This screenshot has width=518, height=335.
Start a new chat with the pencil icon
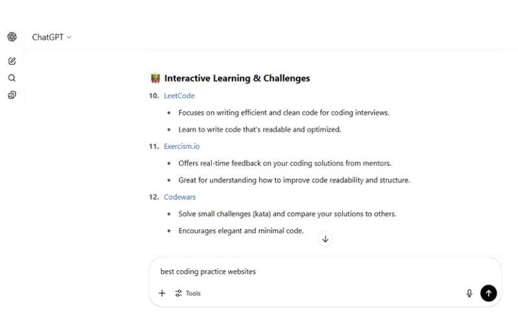[12, 61]
